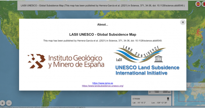Click the Herrera-García citation text in dialog

[102, 41]
